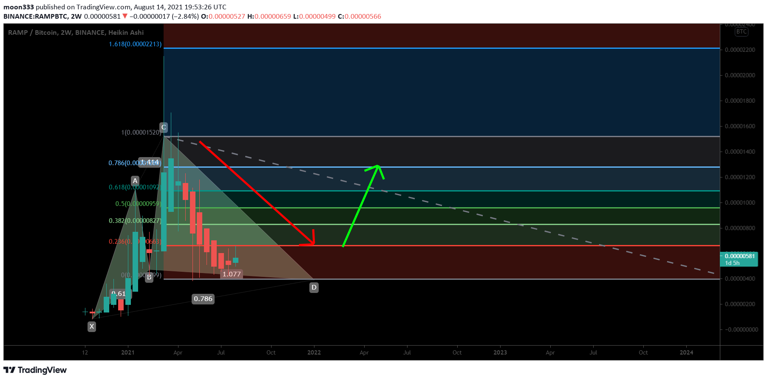
Task: Click the TradingView logo at bottom left
Action: pos(35,370)
